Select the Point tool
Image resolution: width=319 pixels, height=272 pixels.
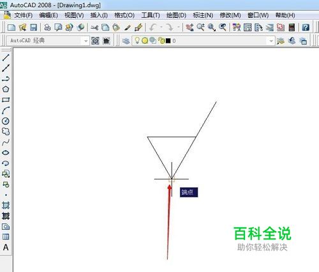[6, 195]
